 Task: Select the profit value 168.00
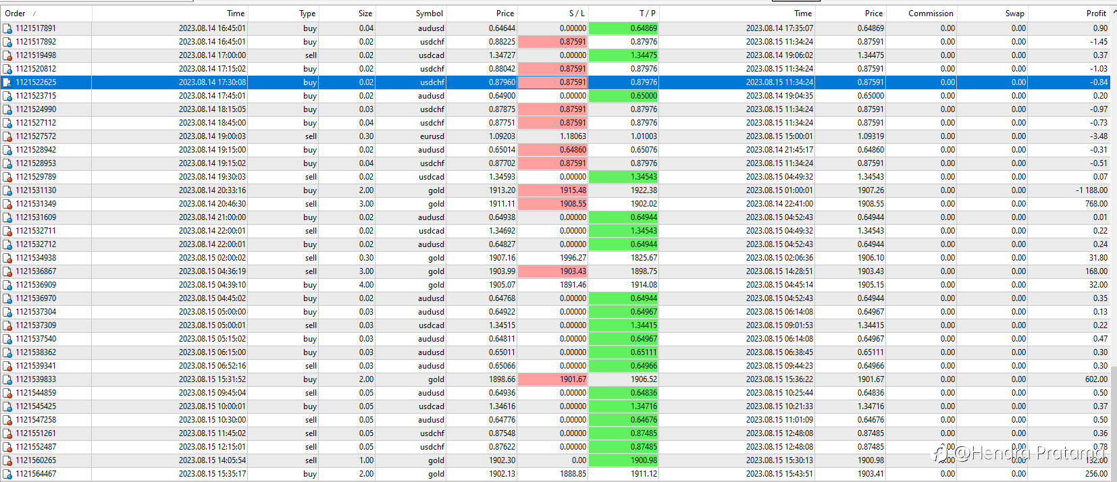point(1096,271)
